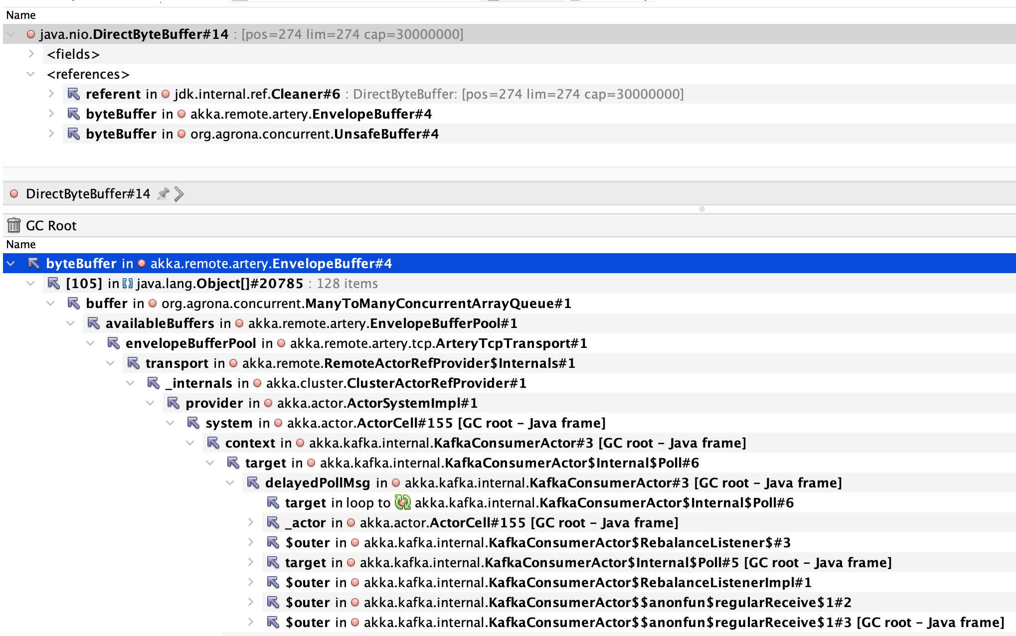Expand $outer in $anonfun$regularReceive$1#3 row
1016x636 pixels.
tap(251, 622)
